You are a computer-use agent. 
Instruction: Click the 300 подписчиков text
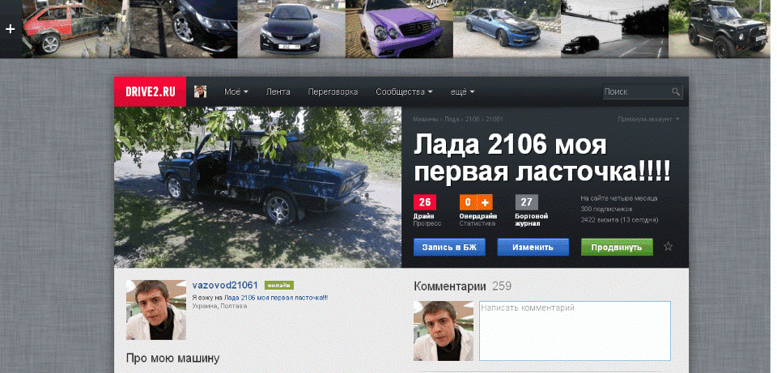[x=606, y=209]
